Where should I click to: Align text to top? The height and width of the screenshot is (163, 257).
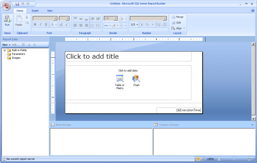75,19
